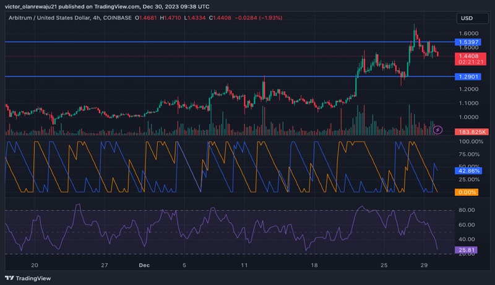
Task: Click the 1.2000 price axis tick
Action: pyautogui.click(x=468, y=89)
